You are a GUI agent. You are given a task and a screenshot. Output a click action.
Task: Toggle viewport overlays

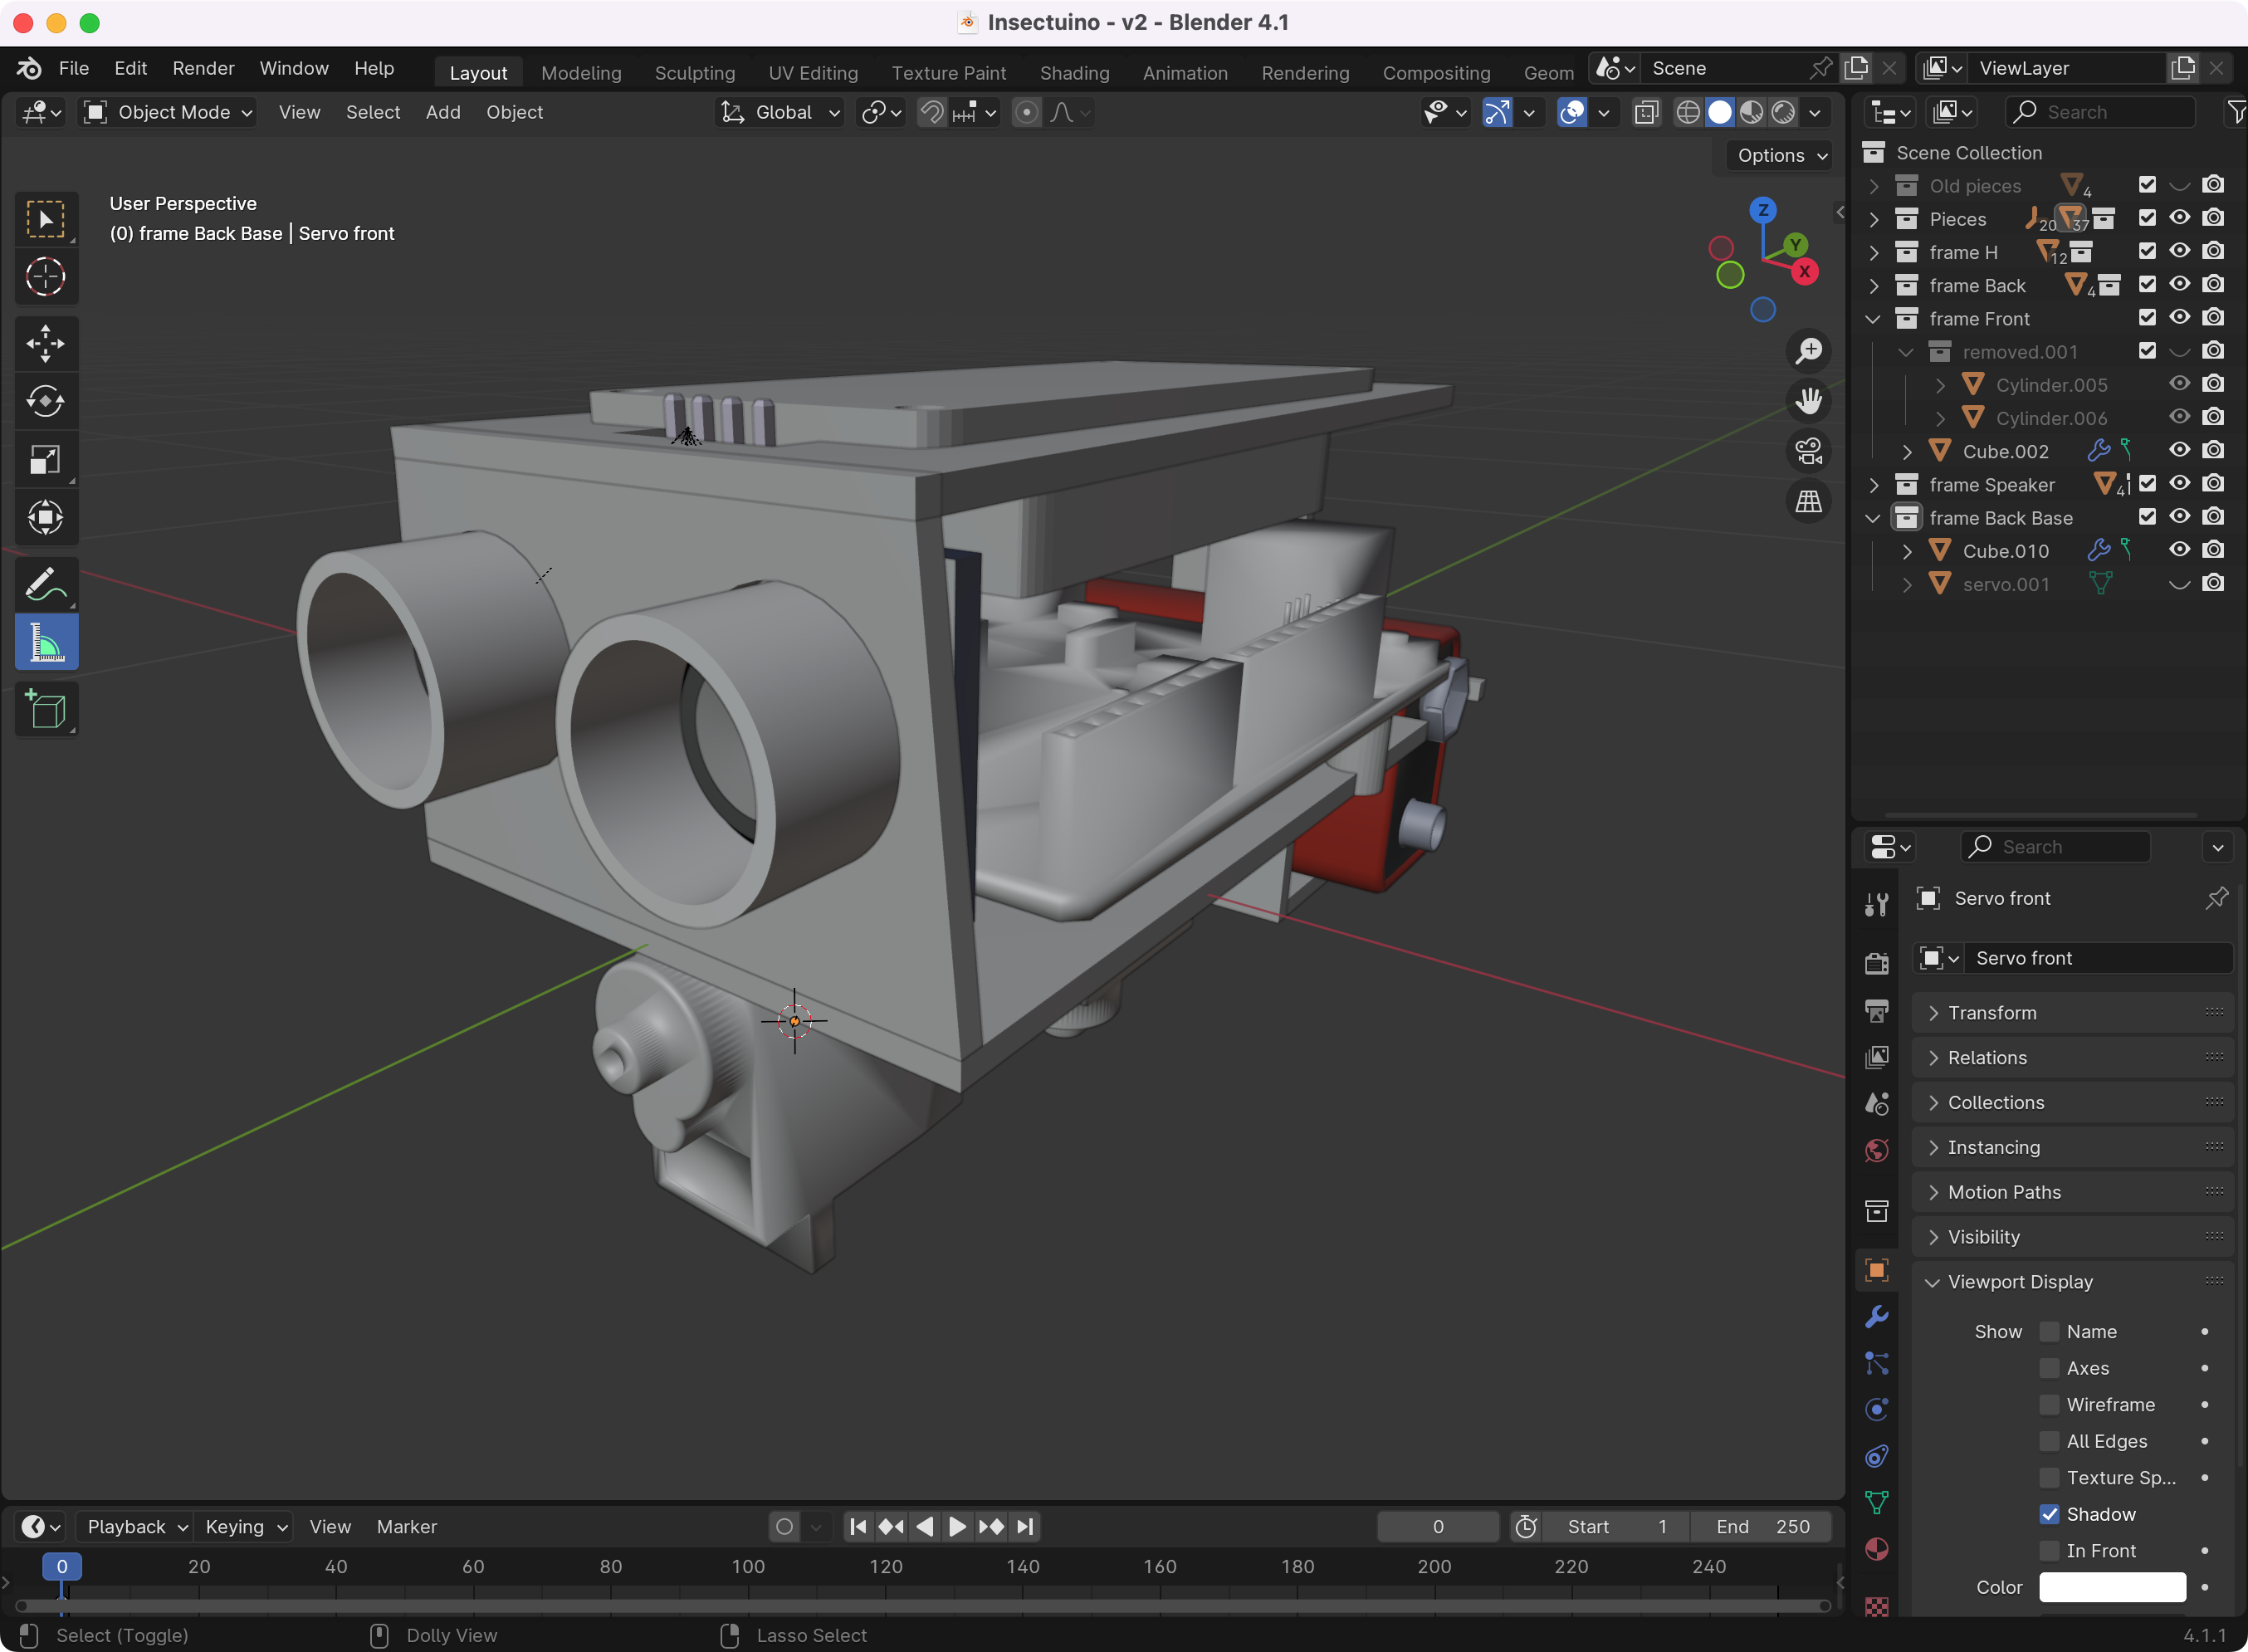coord(1572,112)
